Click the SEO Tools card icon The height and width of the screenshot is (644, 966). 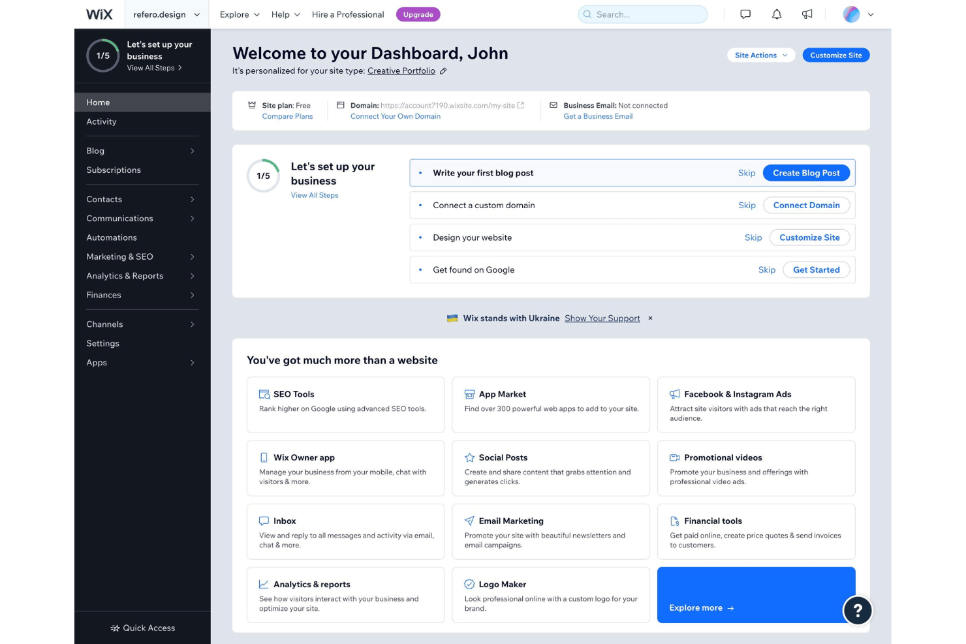point(264,394)
